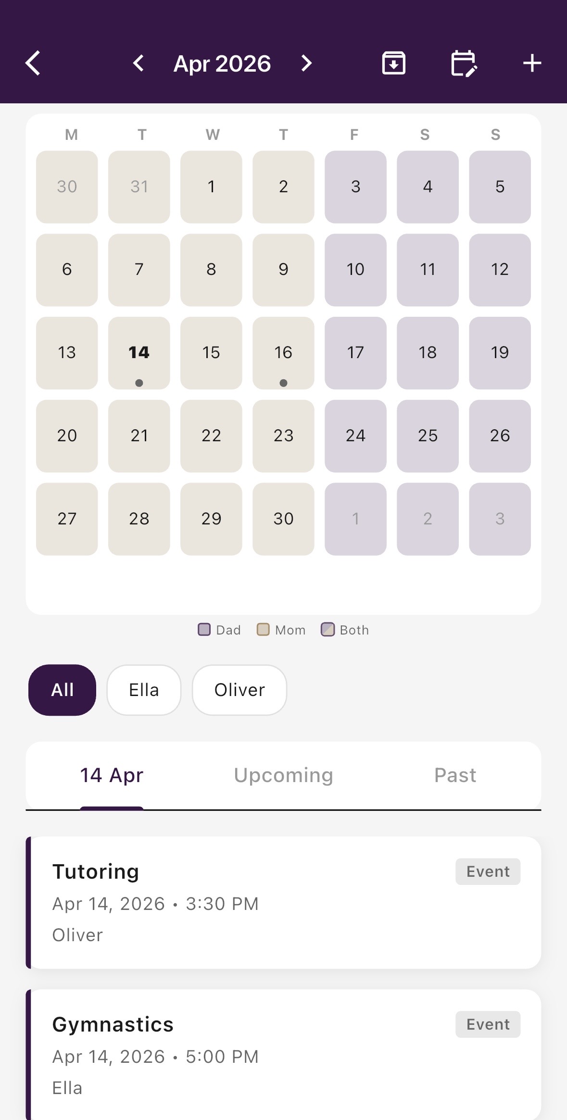Filter events by Ella
Image resolution: width=567 pixels, height=1120 pixels.
point(144,690)
